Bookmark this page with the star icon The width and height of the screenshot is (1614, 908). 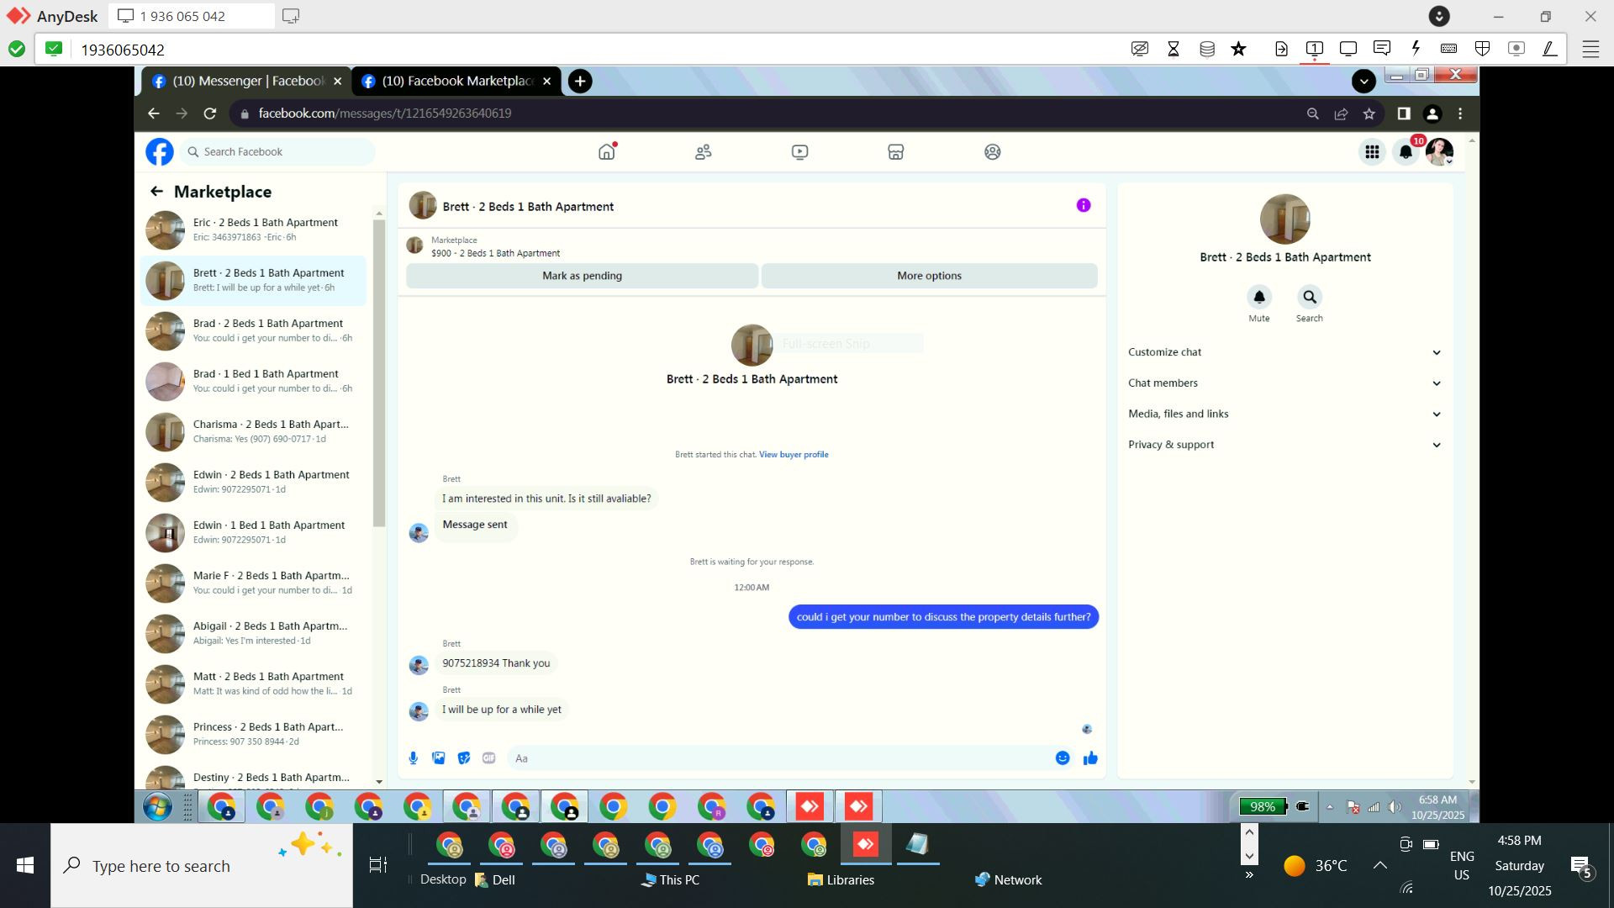click(1369, 113)
